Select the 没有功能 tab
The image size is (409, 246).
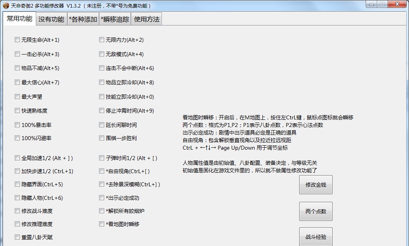51,19
